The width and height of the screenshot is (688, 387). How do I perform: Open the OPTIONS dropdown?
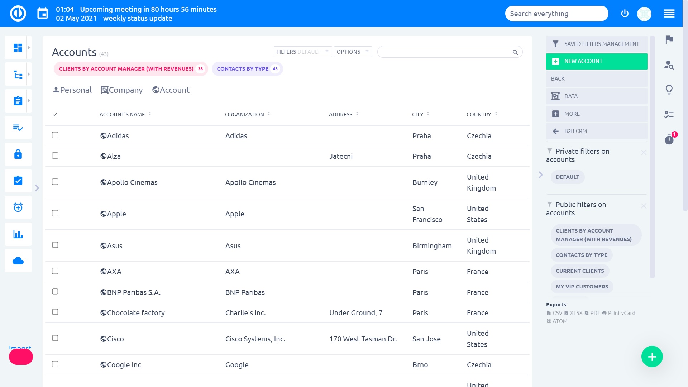[x=353, y=52]
